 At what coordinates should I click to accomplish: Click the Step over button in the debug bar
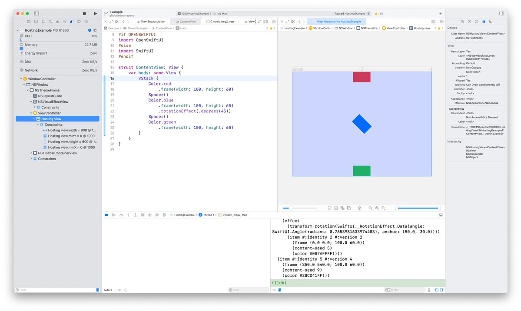[121, 215]
